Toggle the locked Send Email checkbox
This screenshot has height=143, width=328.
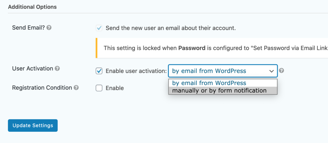tap(99, 28)
